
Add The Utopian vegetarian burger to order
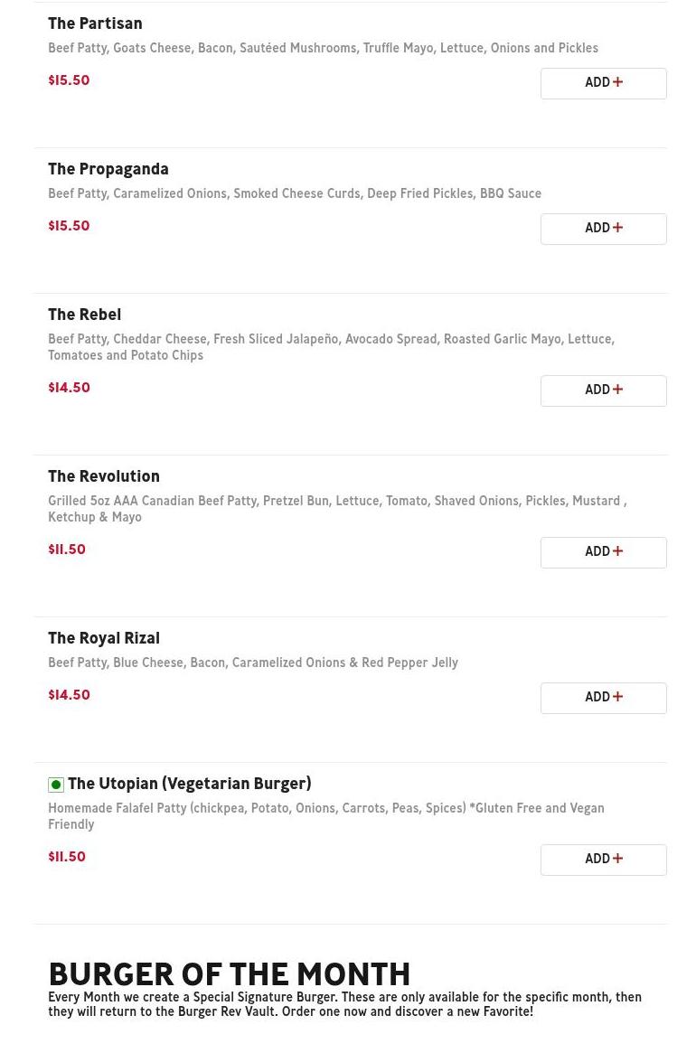[603, 860]
